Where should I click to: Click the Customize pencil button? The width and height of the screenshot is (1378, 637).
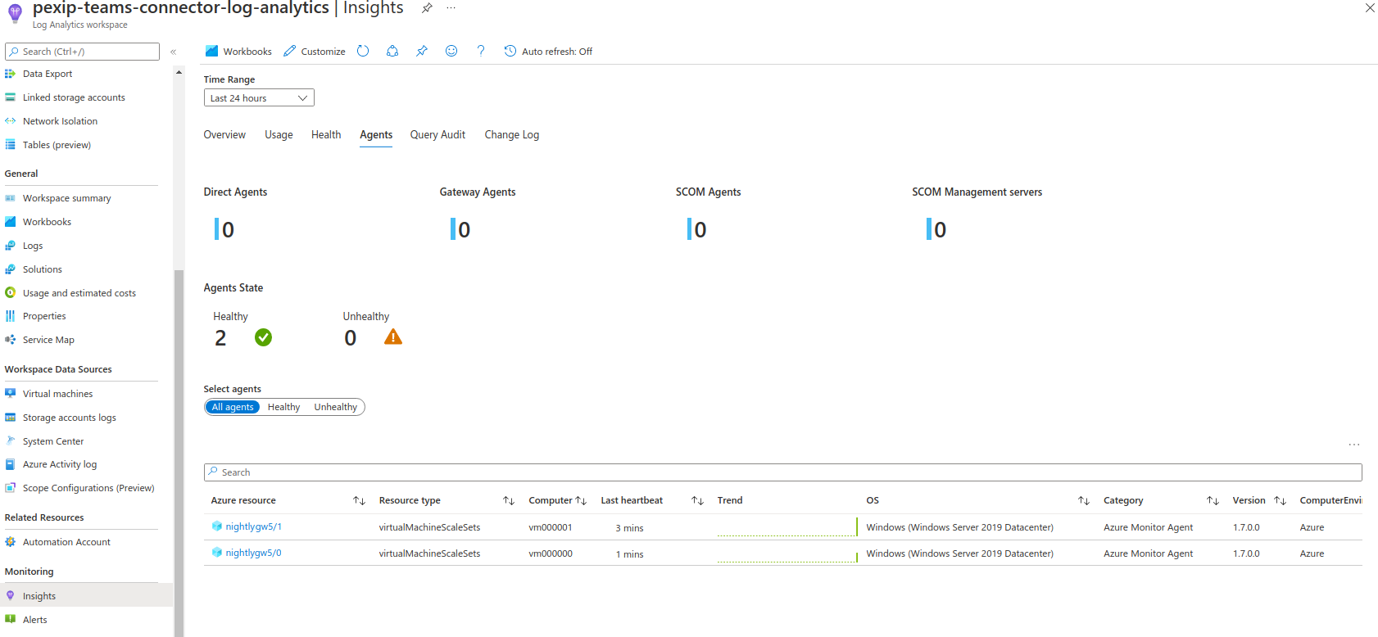(315, 51)
